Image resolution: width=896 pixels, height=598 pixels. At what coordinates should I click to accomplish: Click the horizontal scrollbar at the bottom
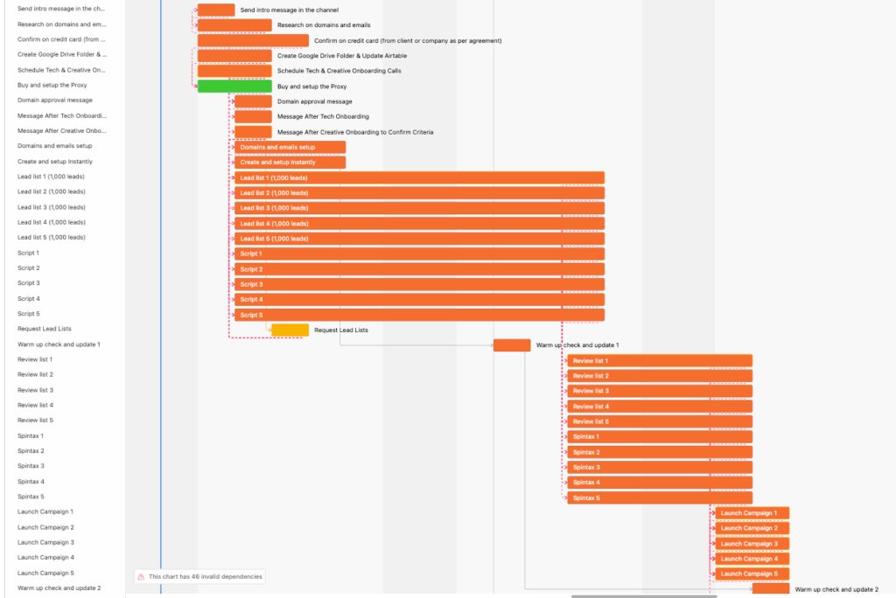[x=643, y=596]
